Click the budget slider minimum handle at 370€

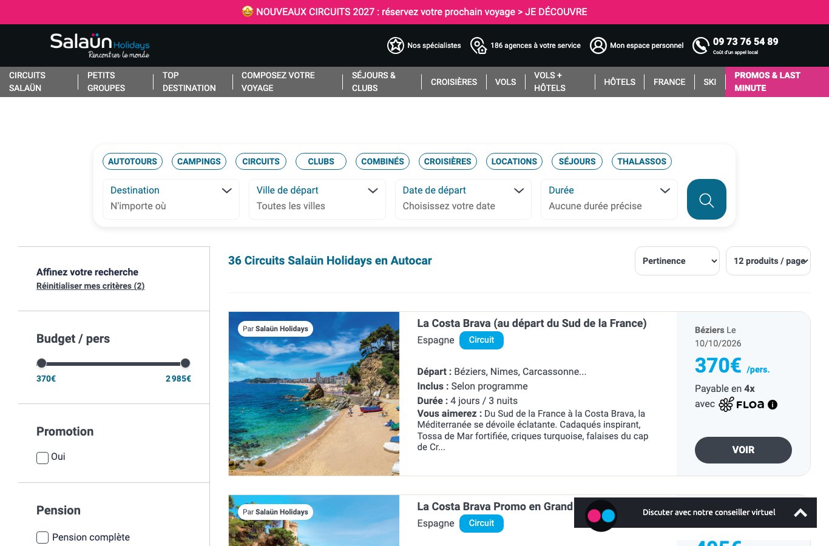[x=41, y=363]
